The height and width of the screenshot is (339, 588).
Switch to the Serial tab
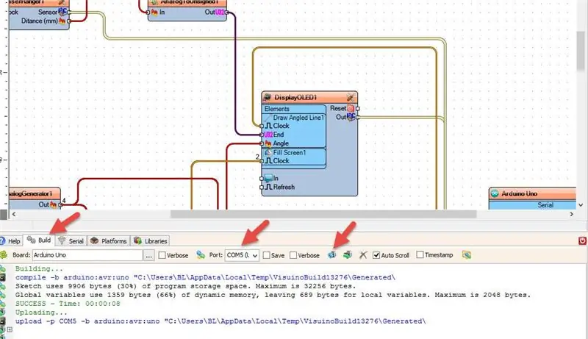[x=71, y=241]
